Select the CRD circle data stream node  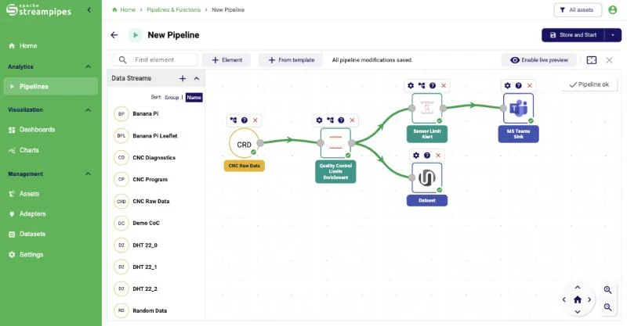click(244, 144)
